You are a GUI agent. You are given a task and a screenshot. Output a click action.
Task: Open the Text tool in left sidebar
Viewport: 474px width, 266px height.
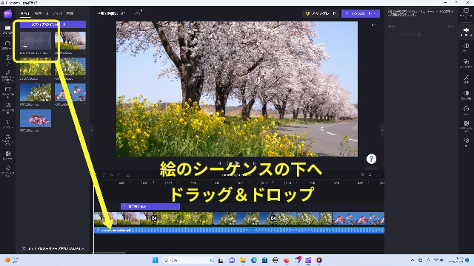tap(7, 124)
